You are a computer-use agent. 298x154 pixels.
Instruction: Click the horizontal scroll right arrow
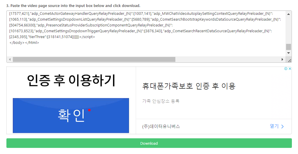click(x=283, y=60)
